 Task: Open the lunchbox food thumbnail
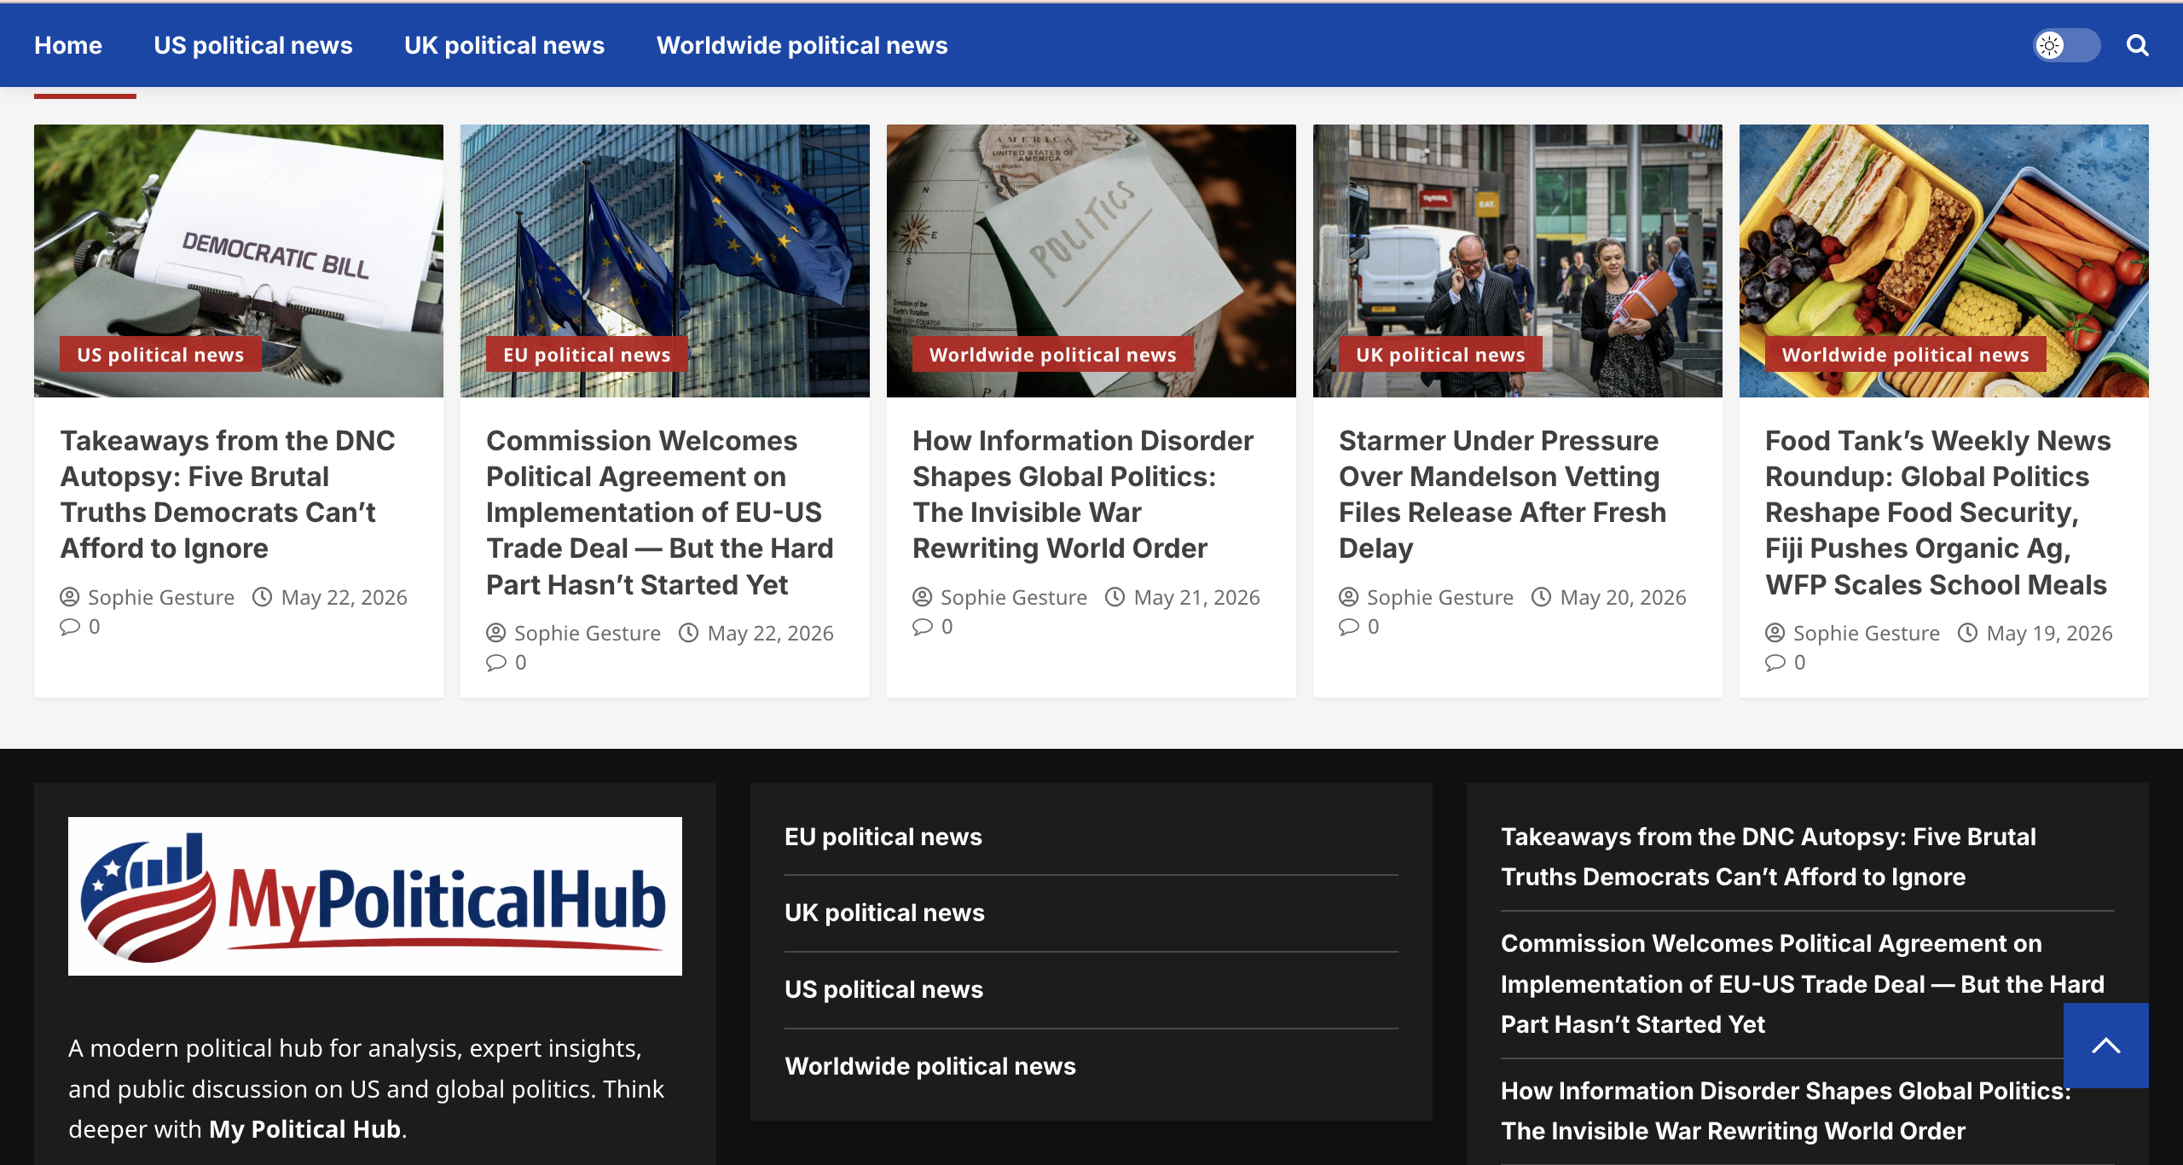(x=1944, y=261)
